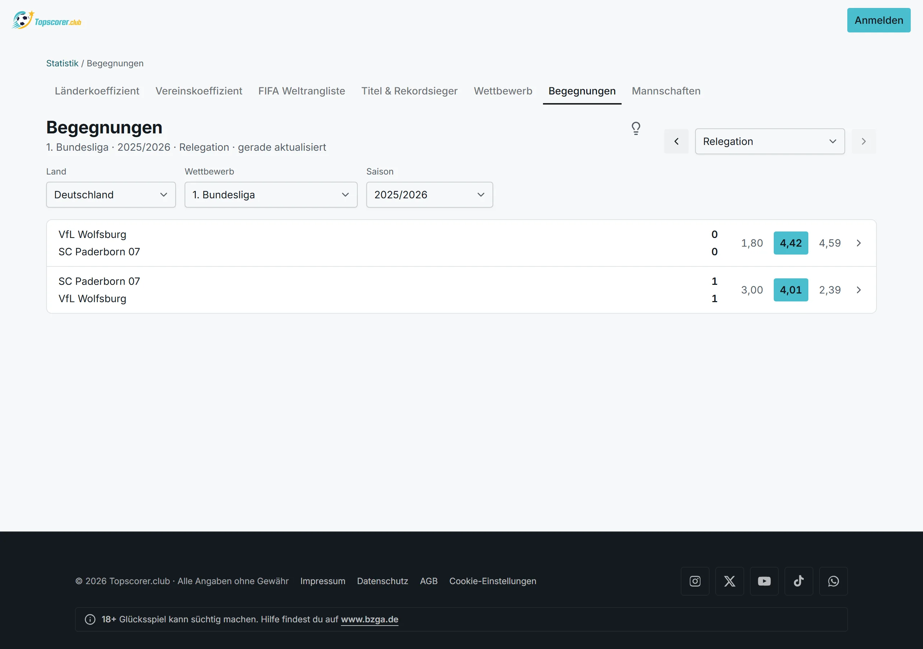The width and height of the screenshot is (923, 649).
Task: Open the YouTube social icon
Action: click(x=764, y=581)
